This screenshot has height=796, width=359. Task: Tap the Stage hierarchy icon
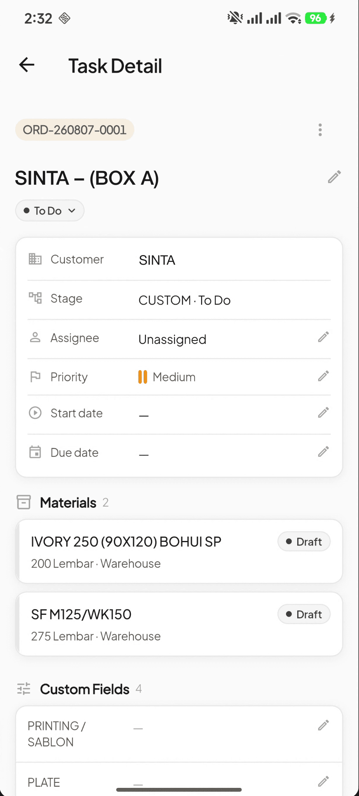(35, 298)
